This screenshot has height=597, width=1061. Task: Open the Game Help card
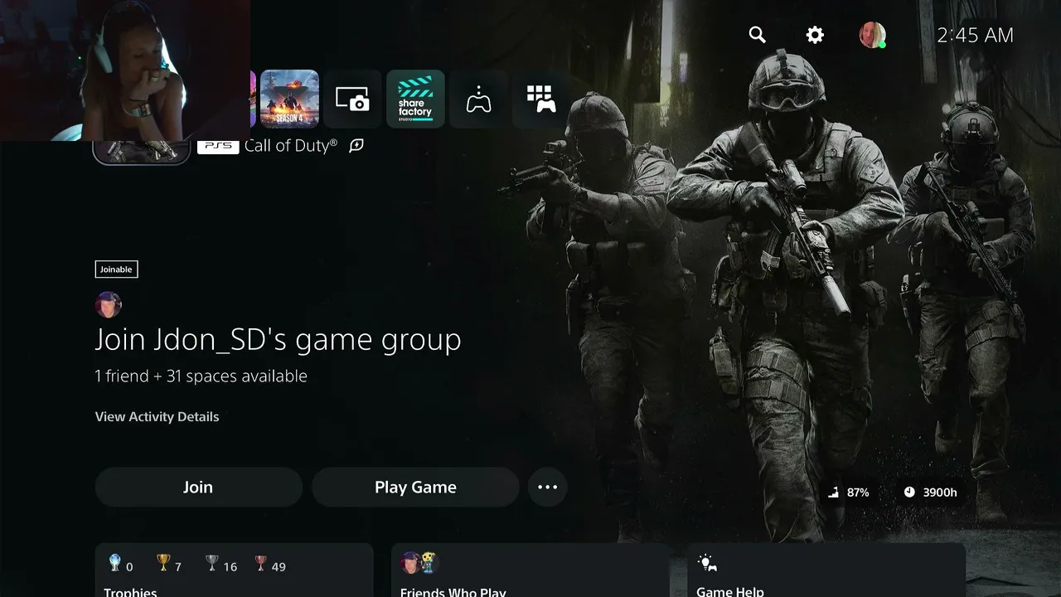click(x=826, y=570)
